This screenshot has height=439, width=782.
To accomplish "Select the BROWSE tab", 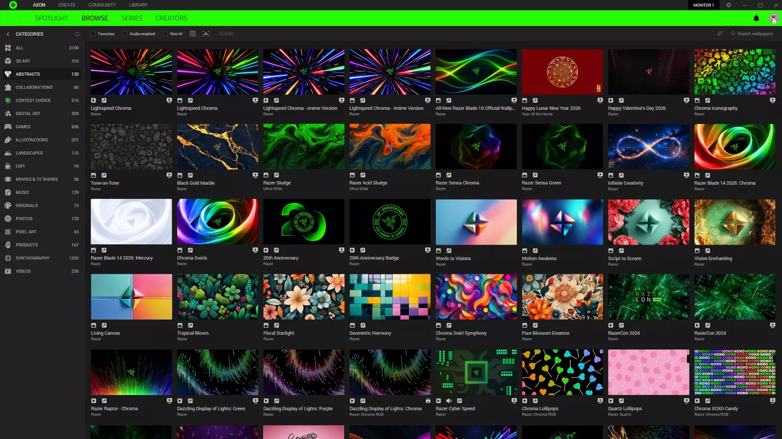I will click(95, 18).
